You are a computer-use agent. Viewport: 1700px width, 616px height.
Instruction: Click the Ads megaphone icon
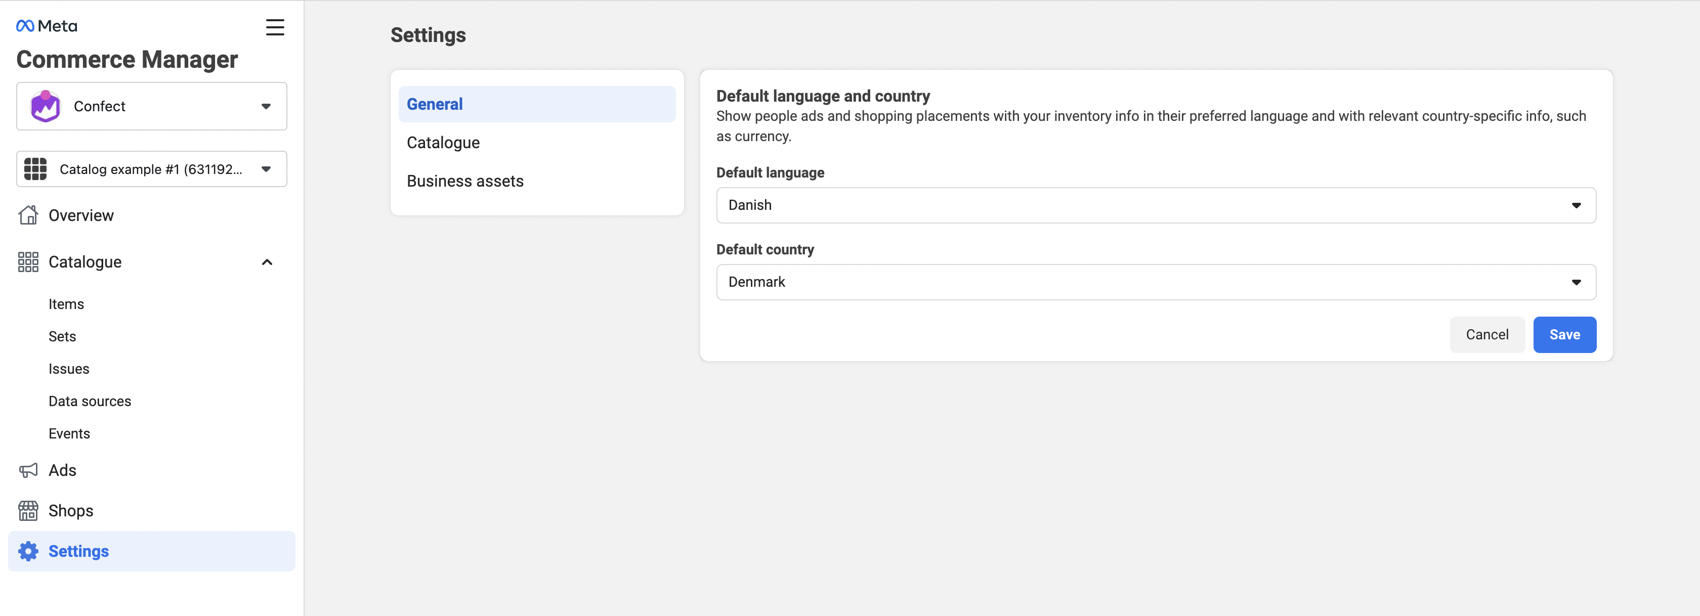pyautogui.click(x=28, y=470)
